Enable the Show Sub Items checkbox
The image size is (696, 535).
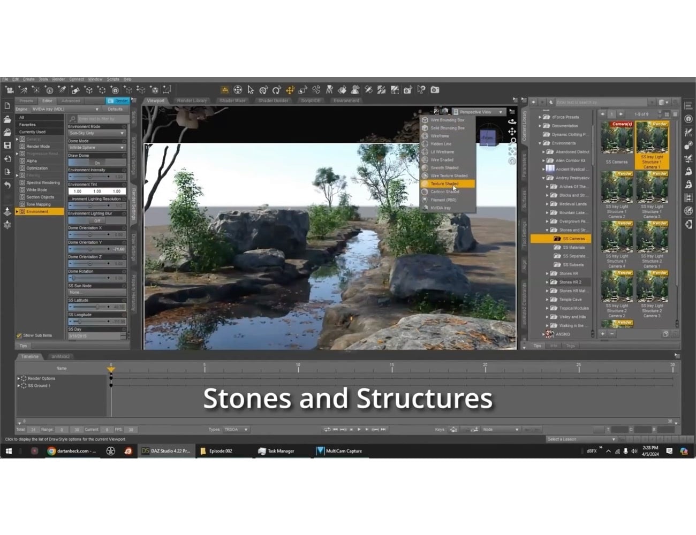(x=19, y=335)
